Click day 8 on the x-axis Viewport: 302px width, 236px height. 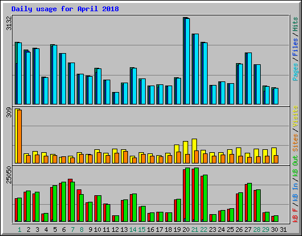coord(81,230)
